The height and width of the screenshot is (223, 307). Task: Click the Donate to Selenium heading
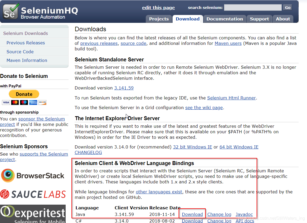coord(24,76)
